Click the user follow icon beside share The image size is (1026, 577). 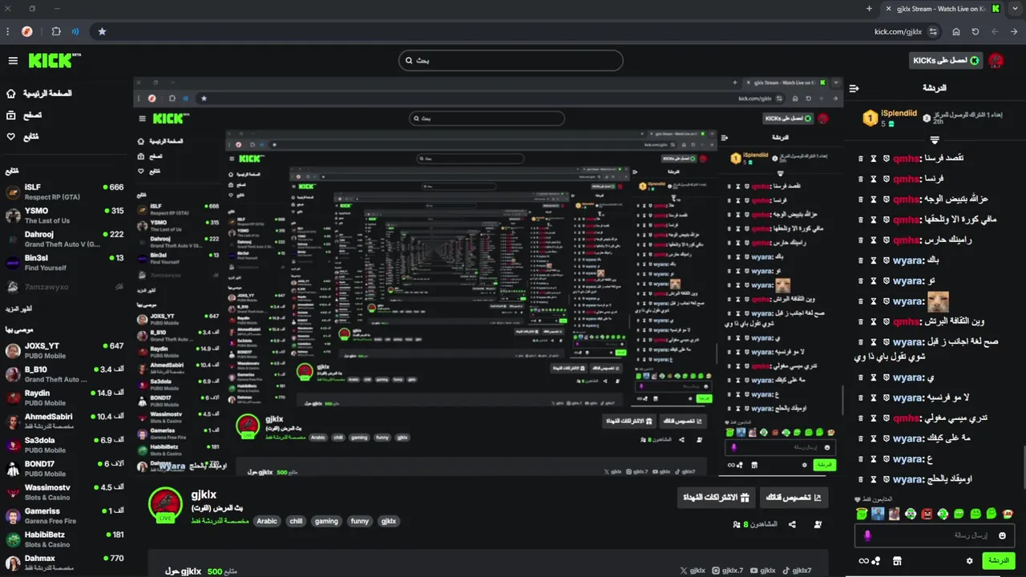[818, 524]
